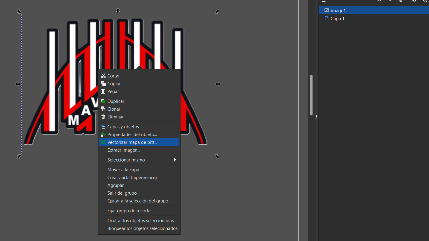
Task: Select the image1 row in the layers panel
Action: point(374,10)
